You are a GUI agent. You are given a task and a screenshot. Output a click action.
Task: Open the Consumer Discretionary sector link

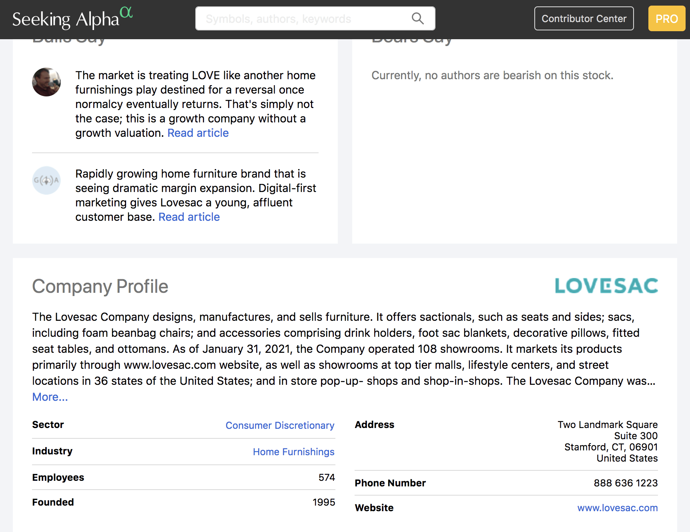[280, 426]
